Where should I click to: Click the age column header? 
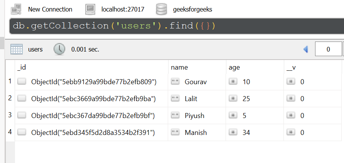pos(234,67)
